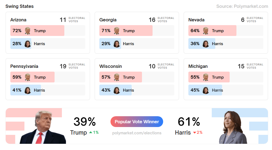Click Trump's avatar in the Pennsylvania card

(28, 77)
